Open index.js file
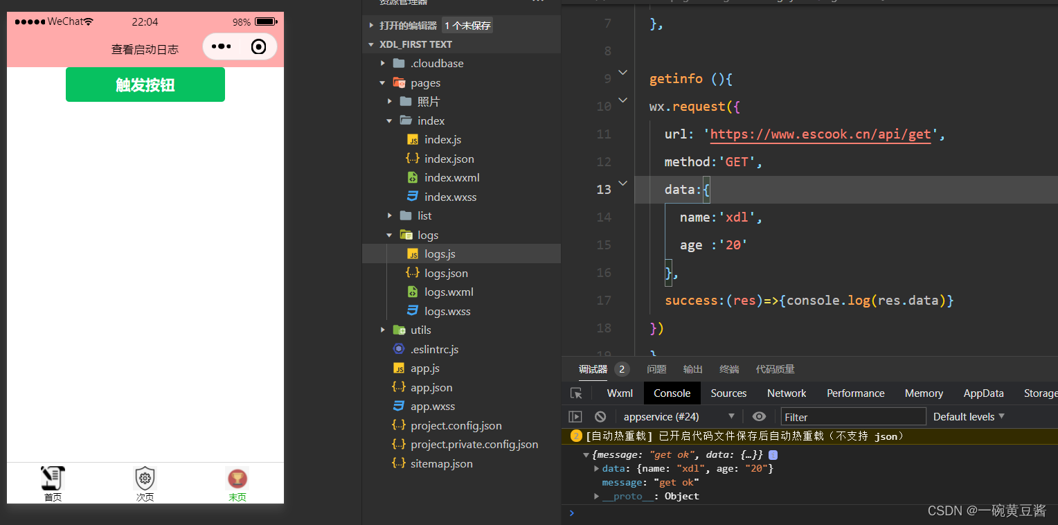This screenshot has height=525, width=1058. [442, 139]
